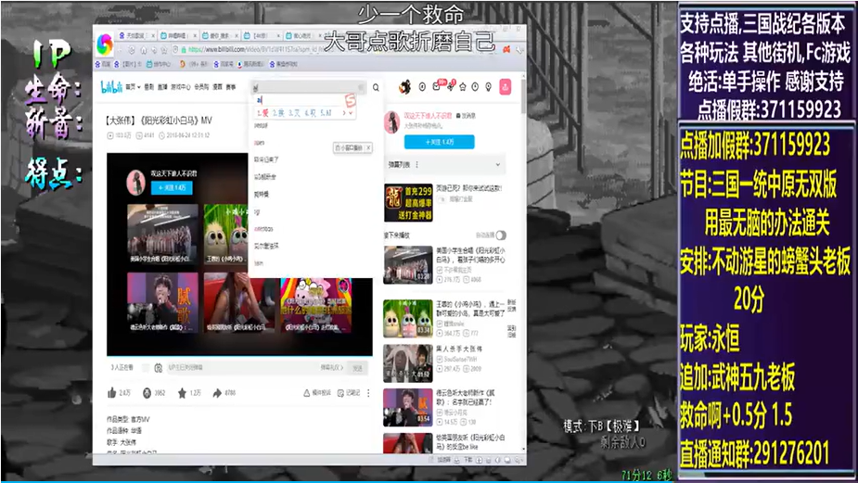Open the lightbulb creation icon in the header
The width and height of the screenshot is (858, 483).
488,87
